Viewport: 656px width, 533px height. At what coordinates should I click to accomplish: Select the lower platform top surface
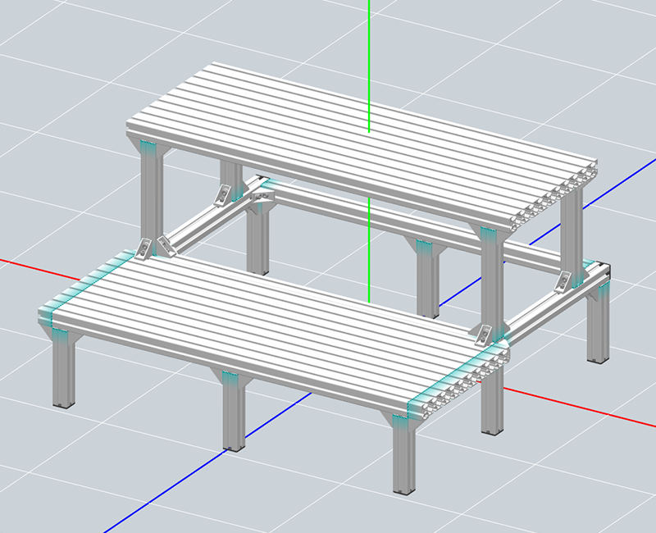point(262,320)
